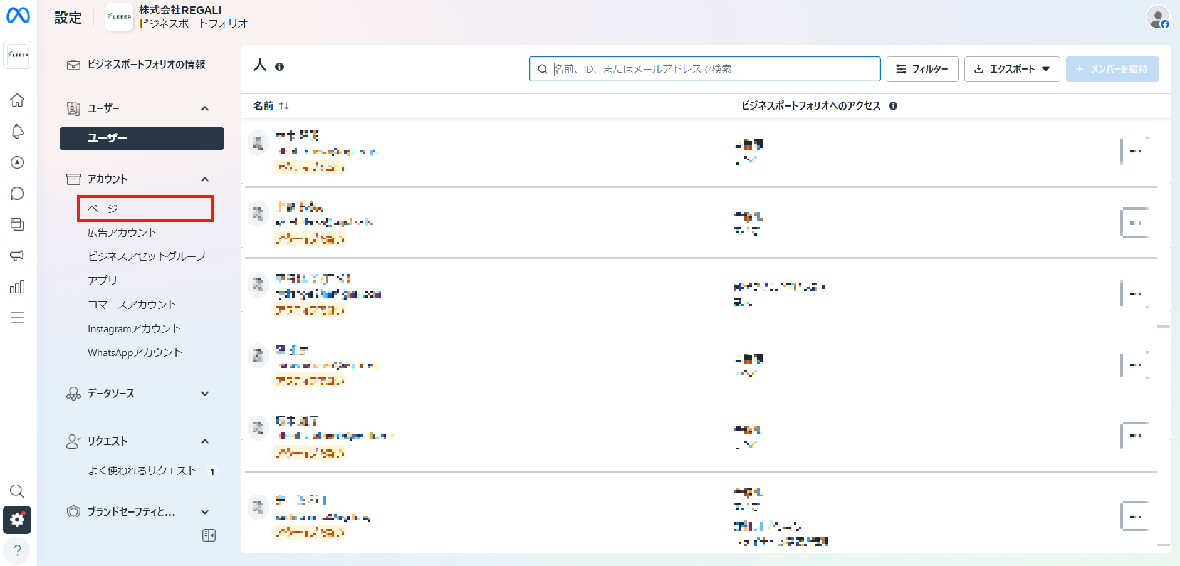Click the フィルター button
This screenshot has width=1180, height=566.
click(x=922, y=69)
